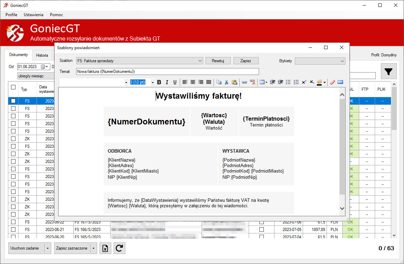Click into the Temat subject field
Viewport: 404px width, 264px height.
pos(167,71)
